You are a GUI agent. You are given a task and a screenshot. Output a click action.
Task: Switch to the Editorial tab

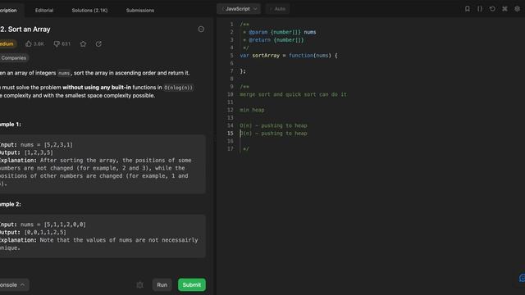(x=44, y=11)
